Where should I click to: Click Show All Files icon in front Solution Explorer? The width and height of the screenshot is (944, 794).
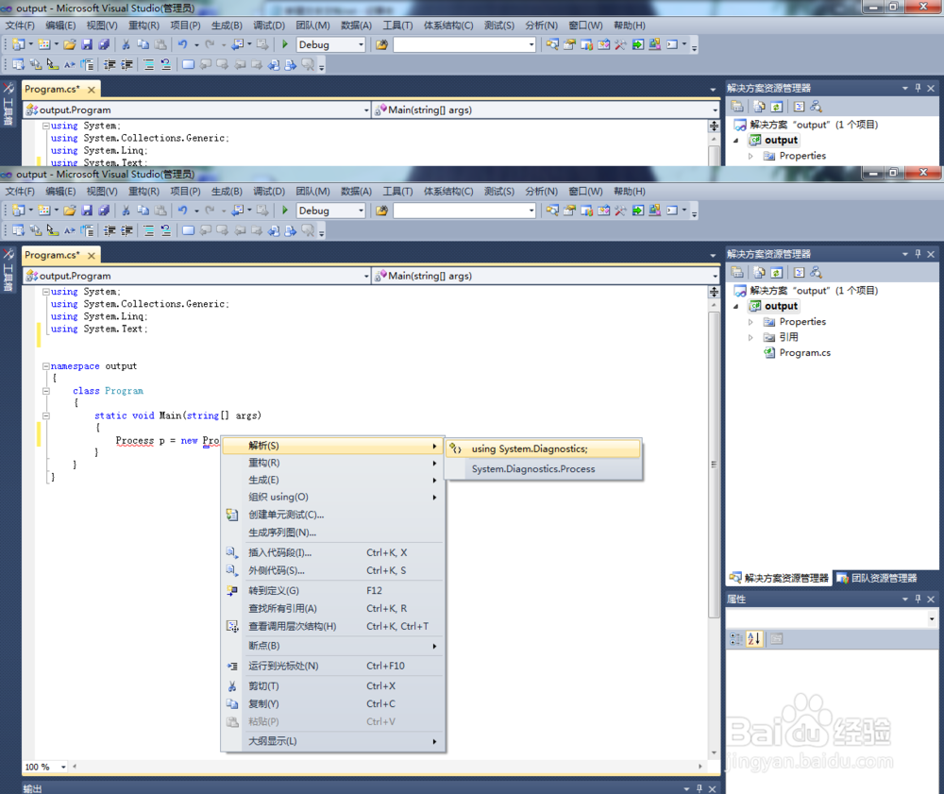[x=759, y=273]
